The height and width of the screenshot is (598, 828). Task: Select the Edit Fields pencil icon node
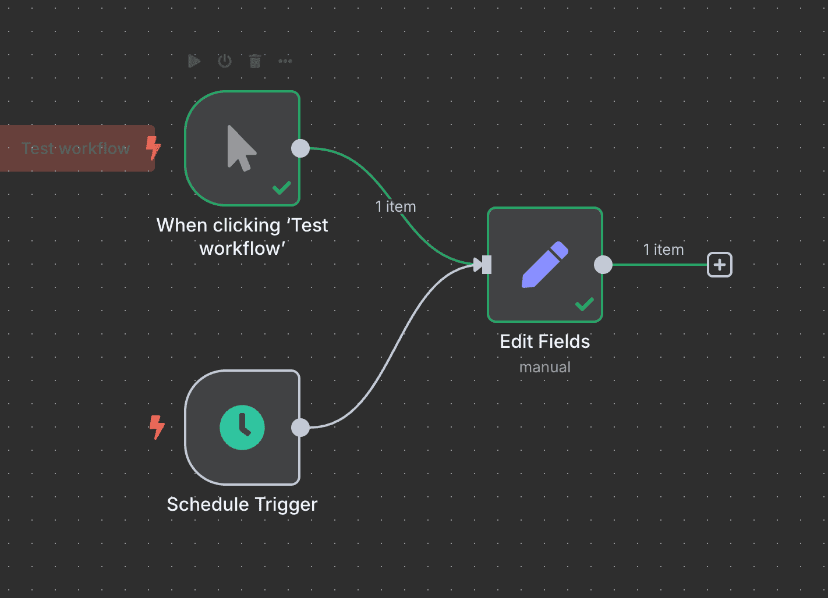pyautogui.click(x=544, y=264)
